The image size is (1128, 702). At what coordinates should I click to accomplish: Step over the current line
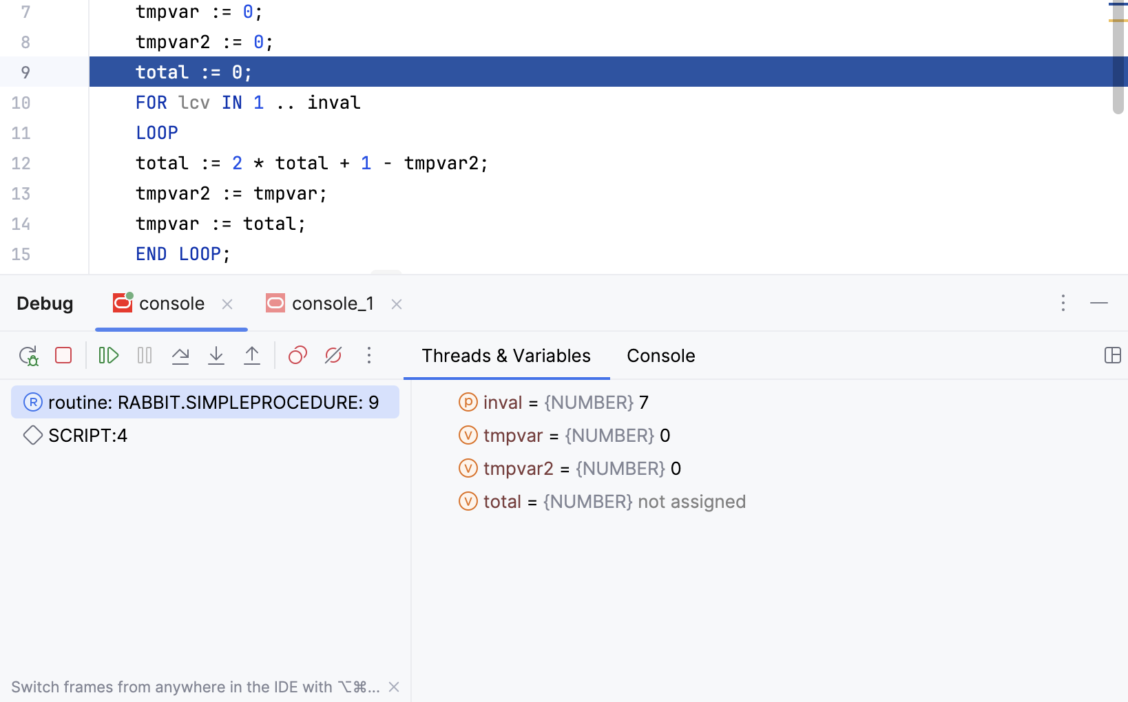pyautogui.click(x=180, y=356)
